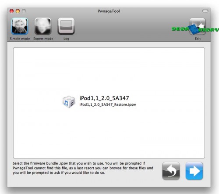Image resolution: width=219 pixels, height=194 pixels.
Task: Click the "Log" label
Action: (x=66, y=39)
